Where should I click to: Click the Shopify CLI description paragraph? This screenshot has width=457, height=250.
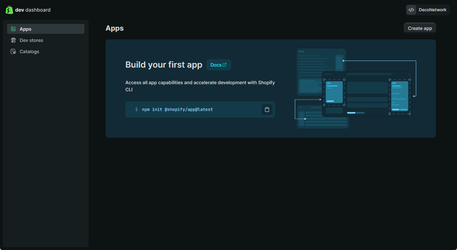click(200, 86)
